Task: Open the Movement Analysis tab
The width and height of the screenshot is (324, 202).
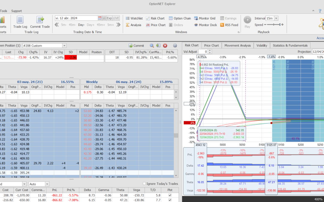Action: click(238, 45)
